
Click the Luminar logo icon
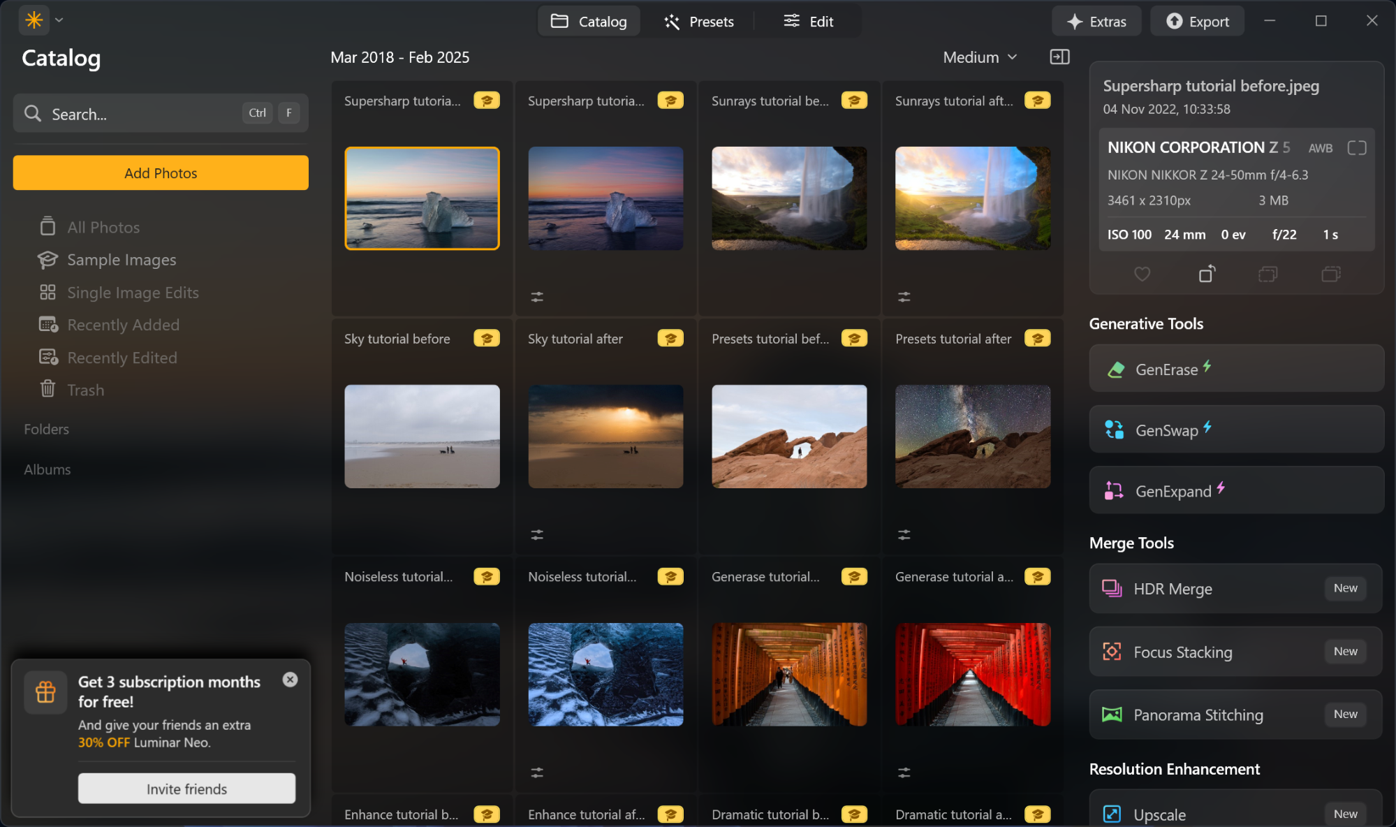pos(34,20)
